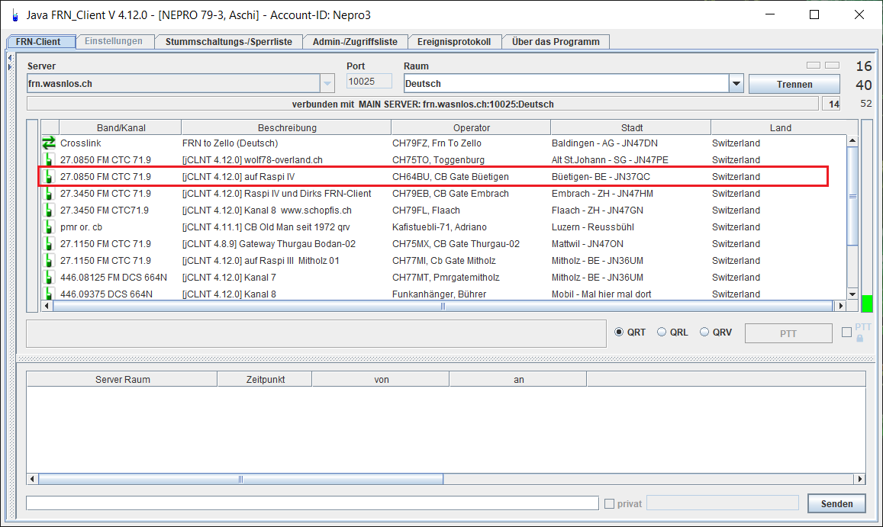Click the Trennen button
This screenshot has width=883, height=527.
point(794,85)
